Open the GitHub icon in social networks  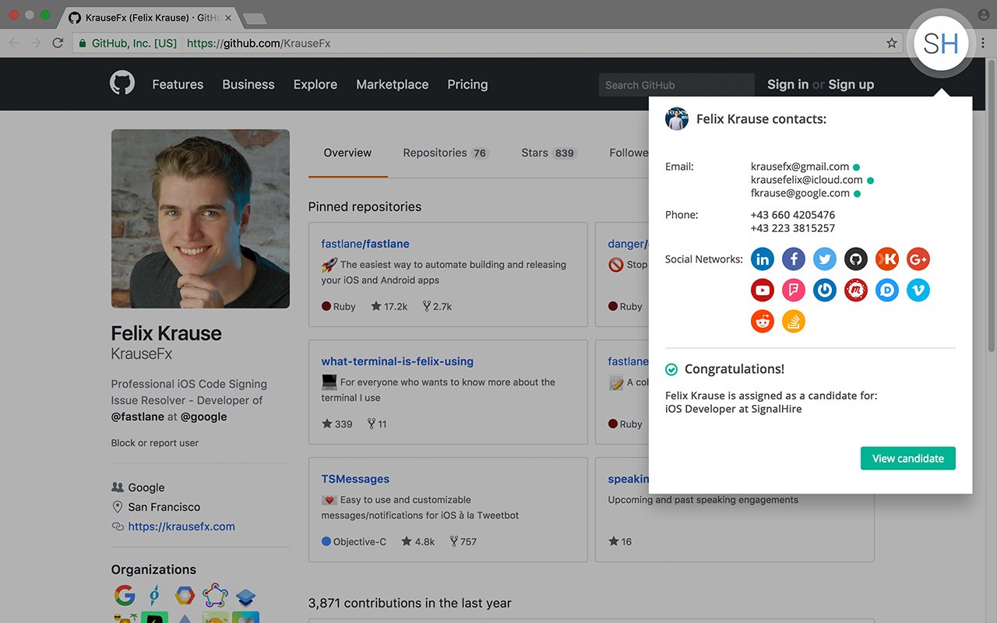point(856,259)
